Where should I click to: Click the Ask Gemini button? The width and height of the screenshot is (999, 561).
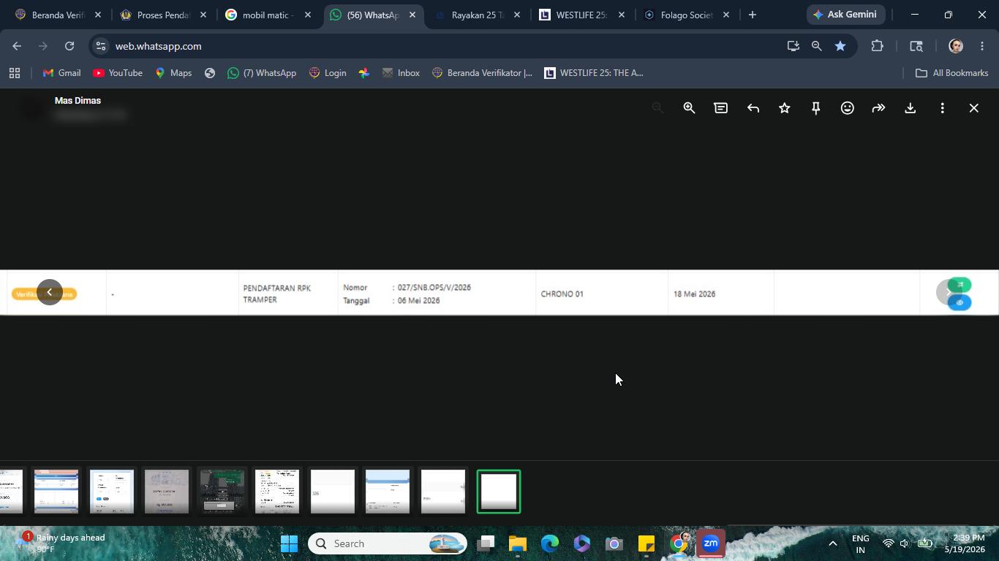click(845, 15)
